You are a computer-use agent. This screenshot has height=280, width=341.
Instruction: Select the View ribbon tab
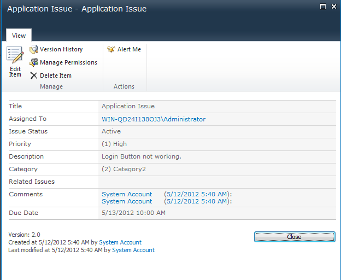[x=19, y=35]
